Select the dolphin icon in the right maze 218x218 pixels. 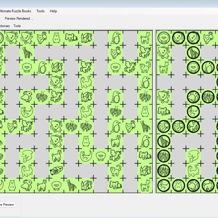point(193,156)
